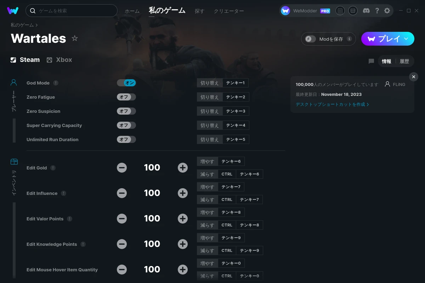Click the Edit Valor Points value 100
Image resolution: width=425 pixels, height=283 pixels.
coord(152,219)
